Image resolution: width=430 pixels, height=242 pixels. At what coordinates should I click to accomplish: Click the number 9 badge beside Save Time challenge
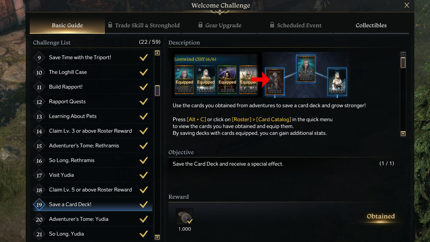point(39,57)
